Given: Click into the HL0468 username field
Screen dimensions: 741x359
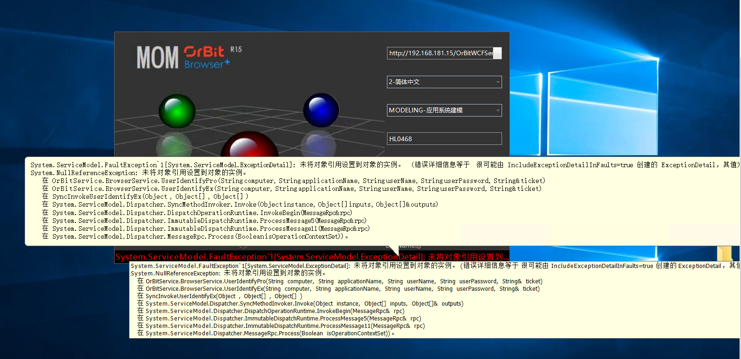Looking at the screenshot, I should pos(444,139).
